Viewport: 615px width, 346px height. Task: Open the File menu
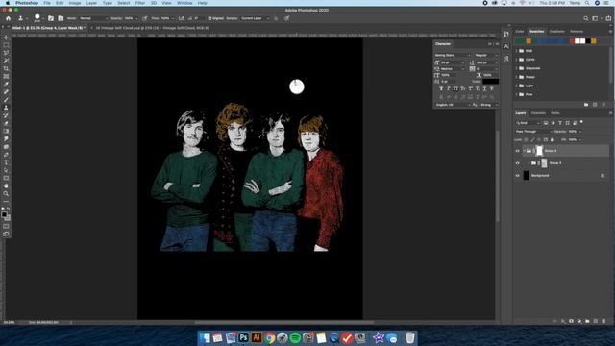[x=47, y=3]
